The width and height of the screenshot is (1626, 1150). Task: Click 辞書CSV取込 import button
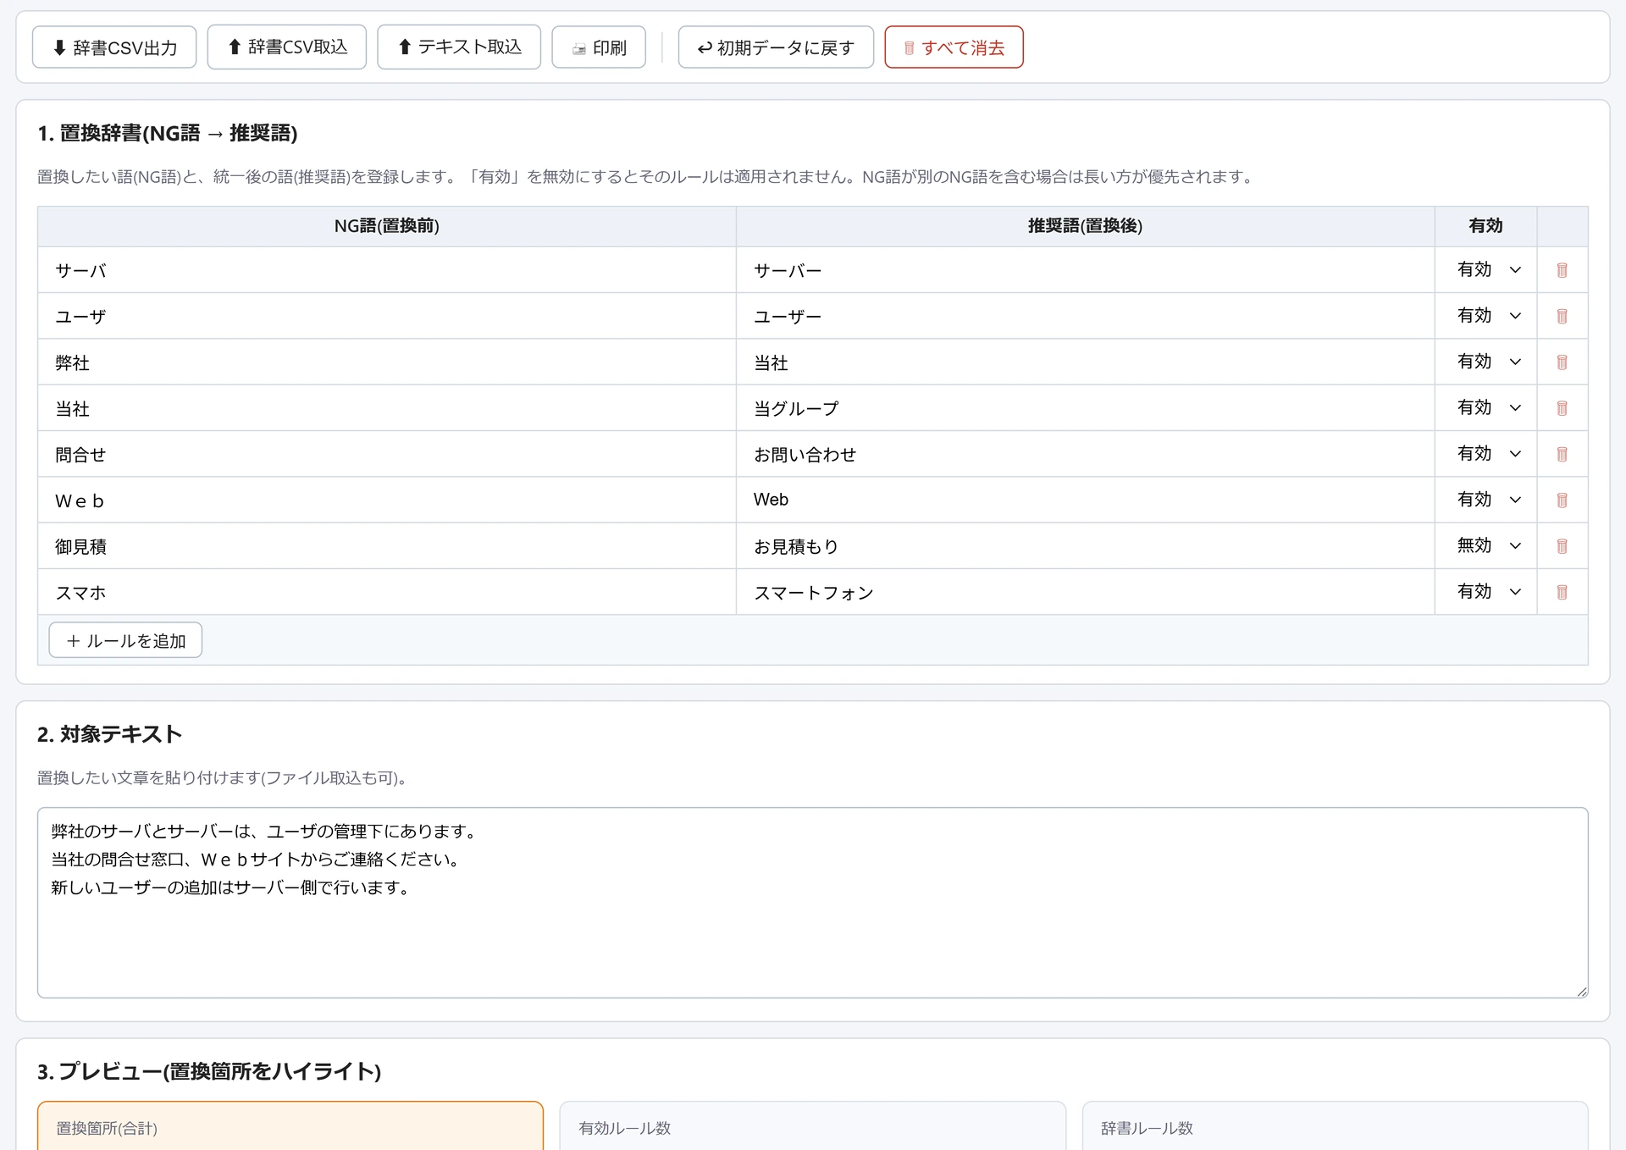[287, 47]
